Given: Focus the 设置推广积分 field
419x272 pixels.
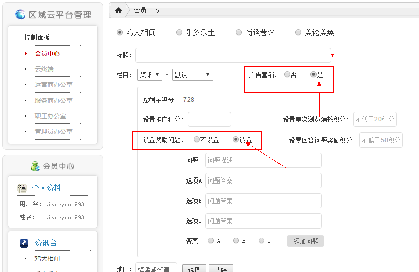Looking at the screenshot, I should pos(209,119).
